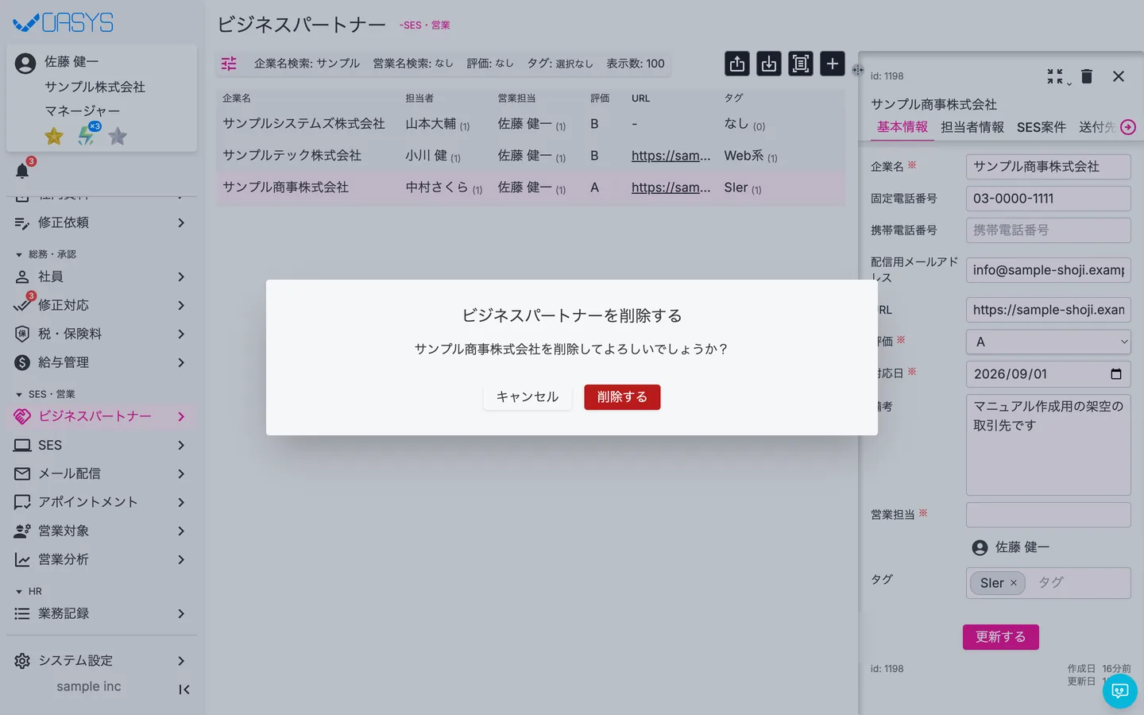The height and width of the screenshot is (715, 1144).
Task: Confirm deletion with 削除する button
Action: [x=622, y=397]
